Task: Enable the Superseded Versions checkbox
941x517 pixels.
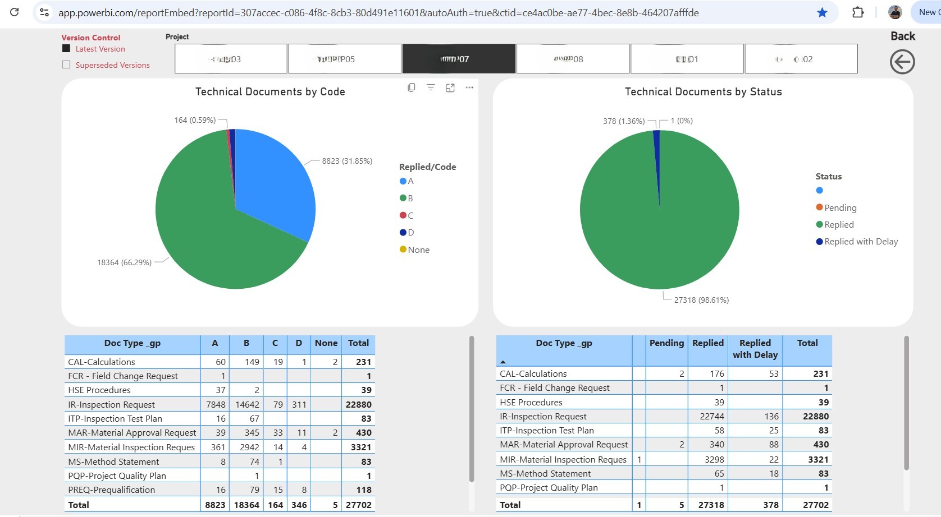Action: point(66,64)
